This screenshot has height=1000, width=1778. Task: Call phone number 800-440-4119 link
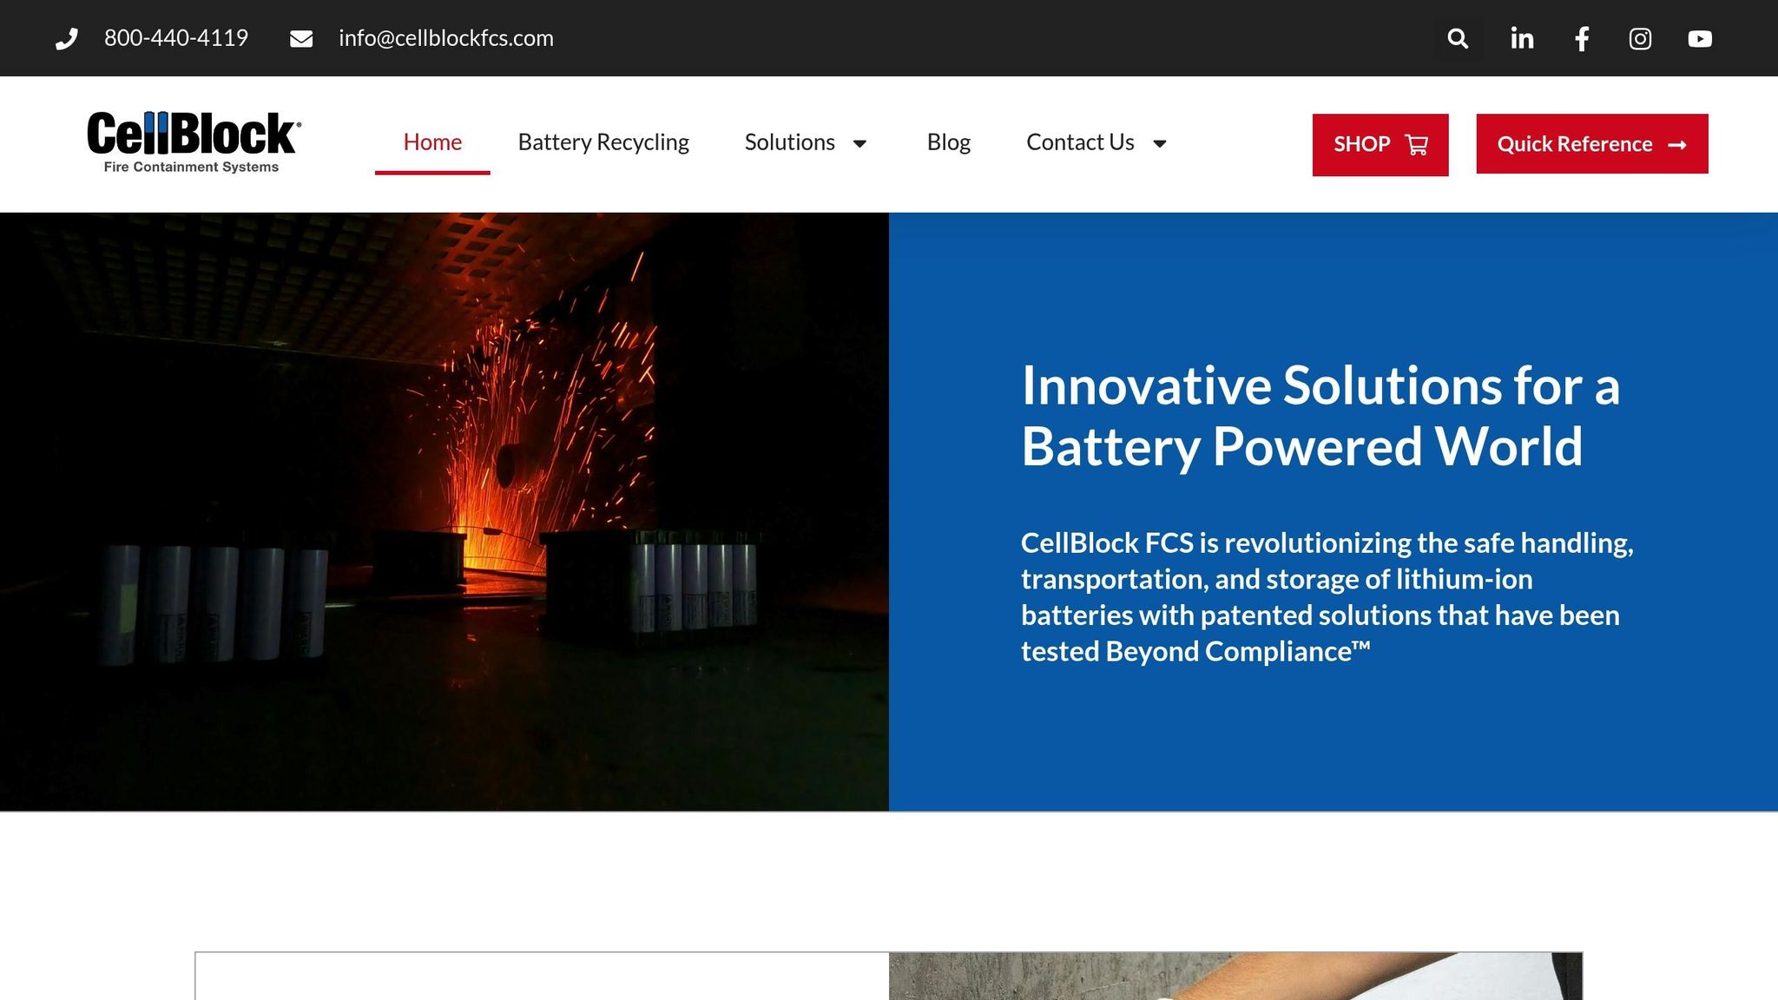coord(176,38)
